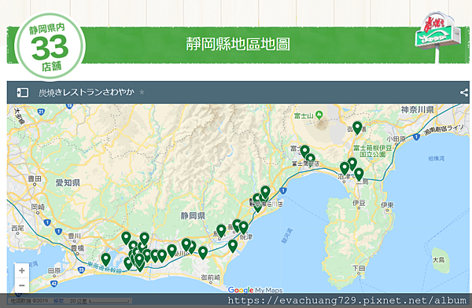This screenshot has height=308, width=472.
Task: Click the 愛知県 prefecture label
Action: (68, 182)
